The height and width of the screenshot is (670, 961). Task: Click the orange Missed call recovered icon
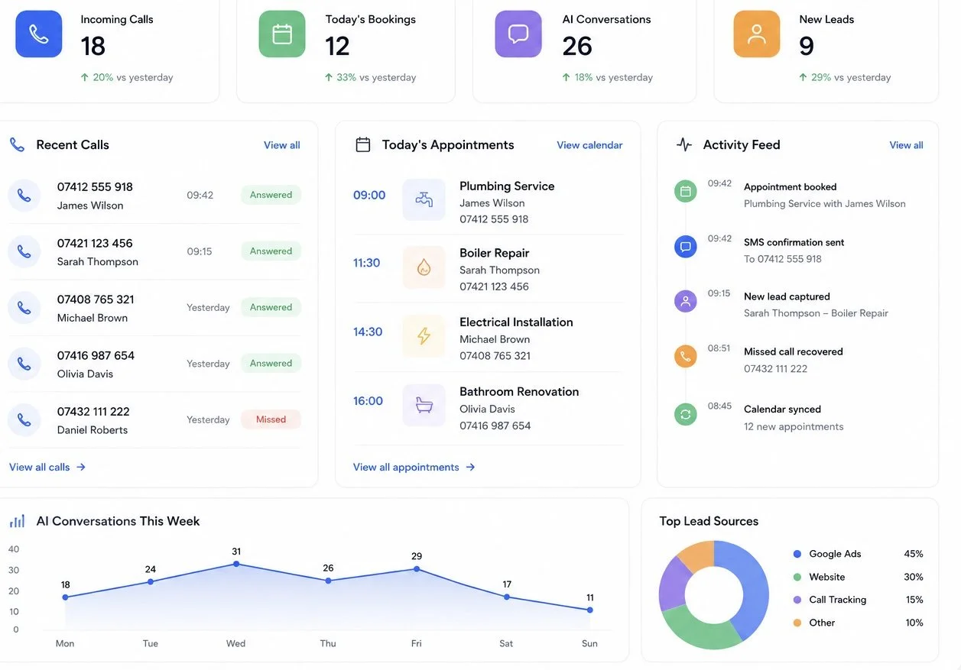point(686,356)
